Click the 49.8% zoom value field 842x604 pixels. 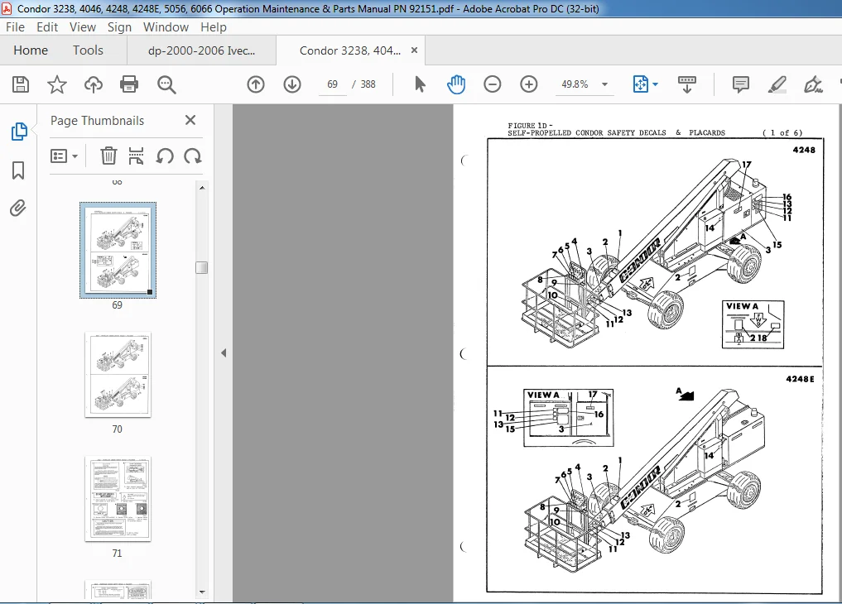(575, 84)
